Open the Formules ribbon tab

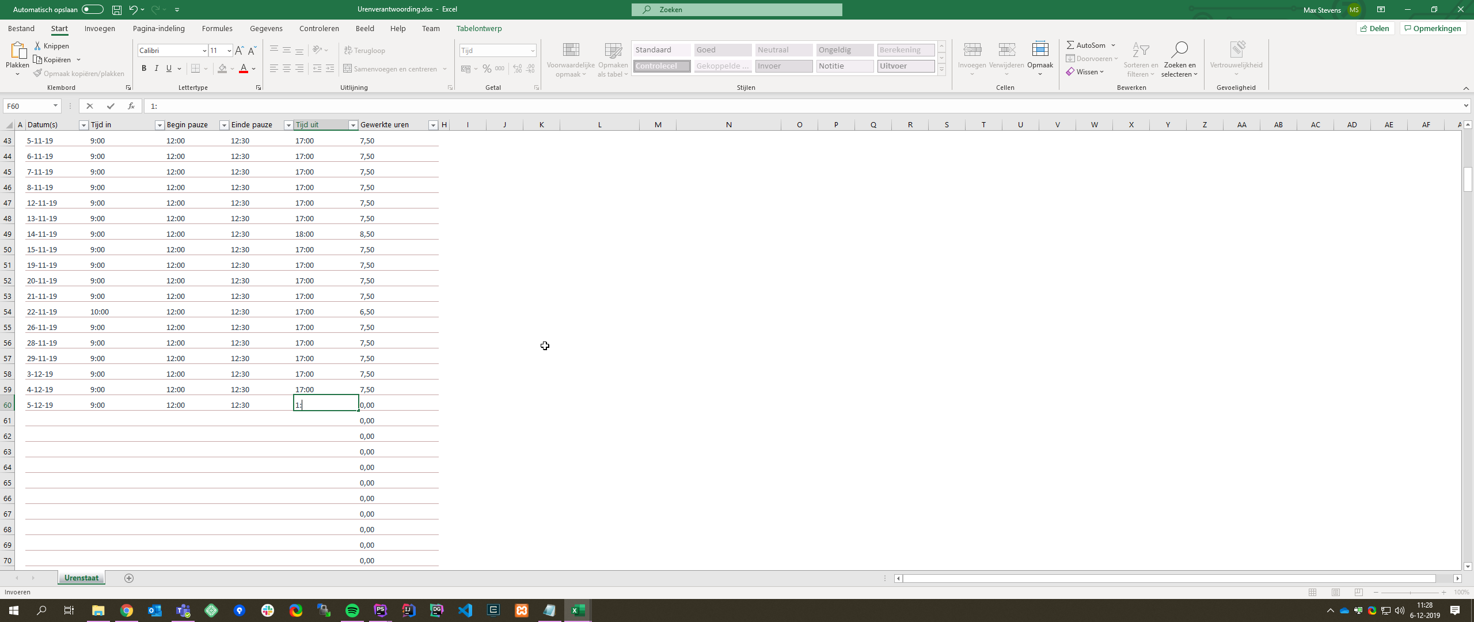tap(217, 28)
